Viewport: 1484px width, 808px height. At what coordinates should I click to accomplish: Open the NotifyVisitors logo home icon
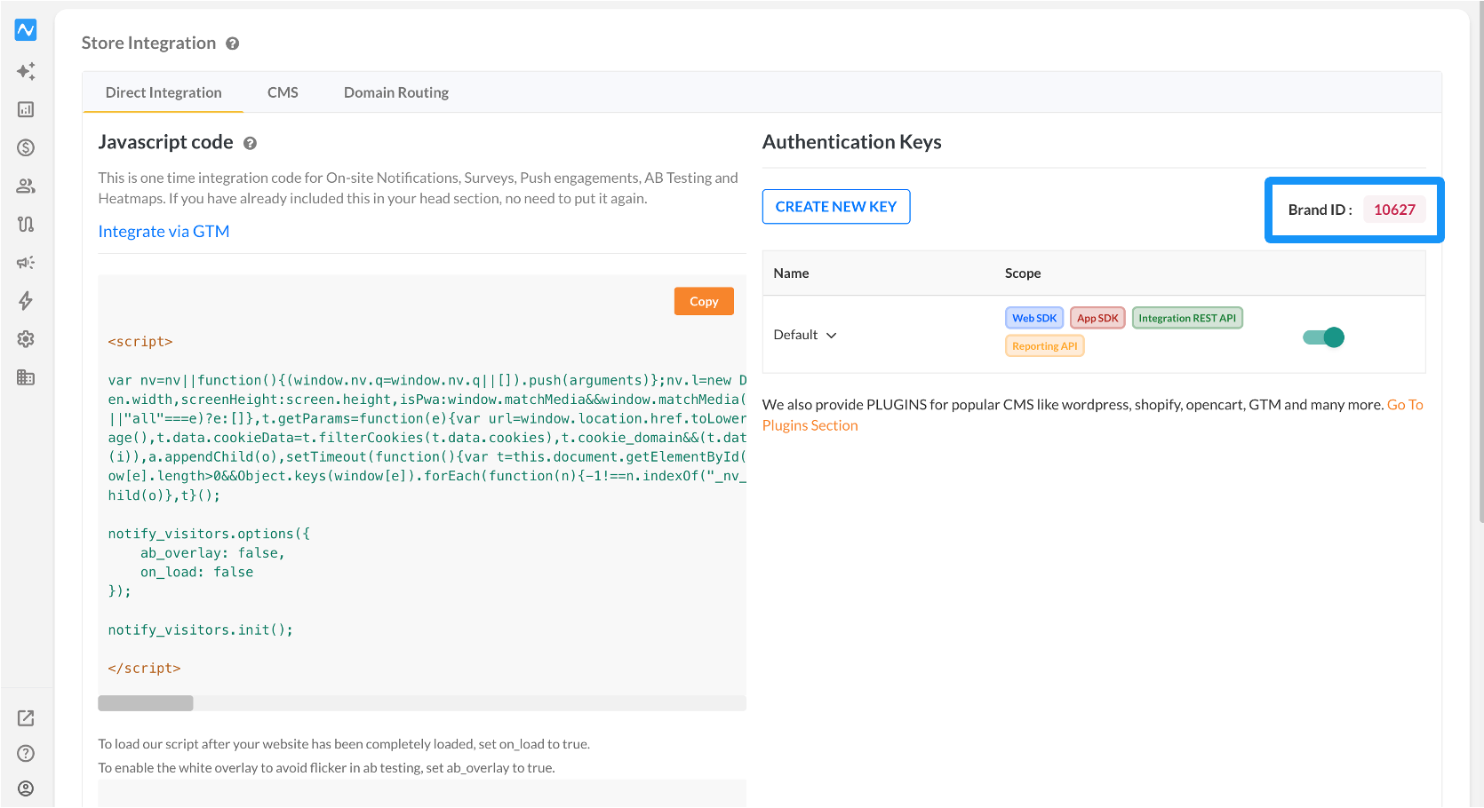tap(26, 30)
